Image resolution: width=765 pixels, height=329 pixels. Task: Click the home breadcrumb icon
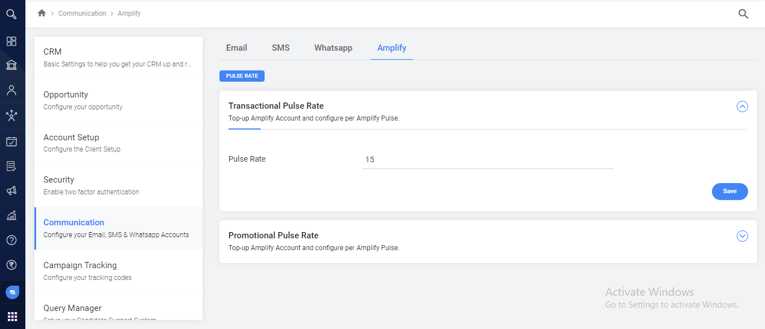41,13
